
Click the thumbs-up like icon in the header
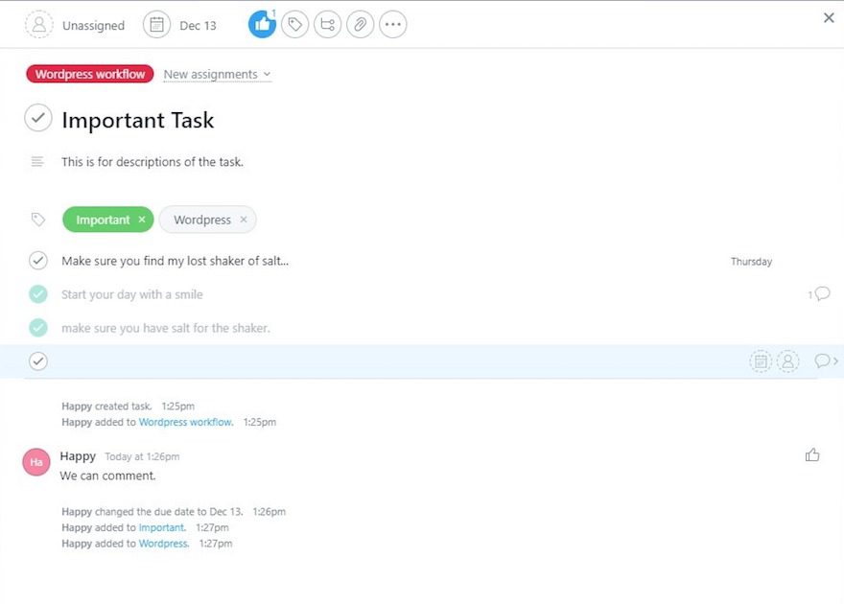pyautogui.click(x=262, y=24)
